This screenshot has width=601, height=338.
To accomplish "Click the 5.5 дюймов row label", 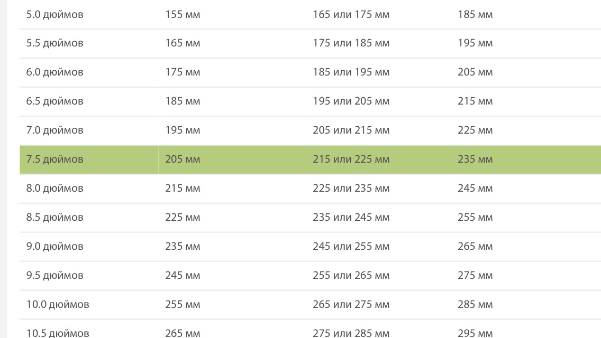I will [55, 43].
